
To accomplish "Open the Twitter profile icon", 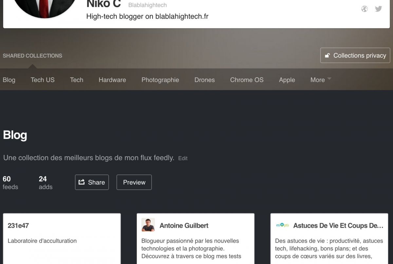I will 379,9.
